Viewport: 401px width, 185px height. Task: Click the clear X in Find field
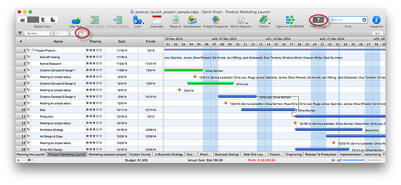point(364,20)
